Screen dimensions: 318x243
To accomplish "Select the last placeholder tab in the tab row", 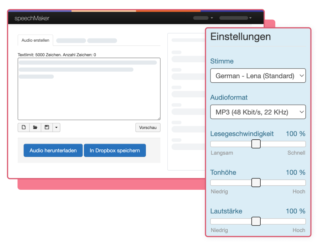I will tap(102, 41).
